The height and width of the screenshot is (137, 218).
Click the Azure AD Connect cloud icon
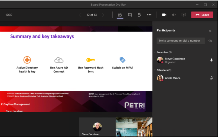tap(59, 60)
